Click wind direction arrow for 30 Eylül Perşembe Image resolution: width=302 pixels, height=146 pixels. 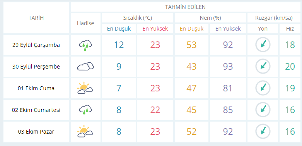(x=263, y=66)
